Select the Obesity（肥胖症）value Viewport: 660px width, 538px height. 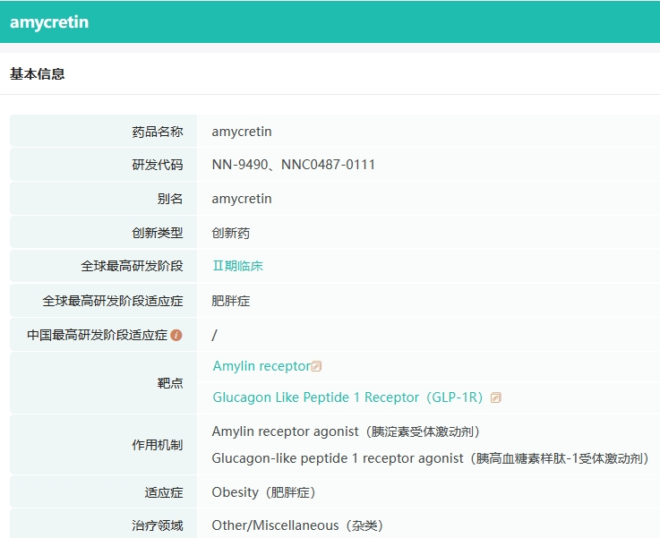tap(264, 492)
